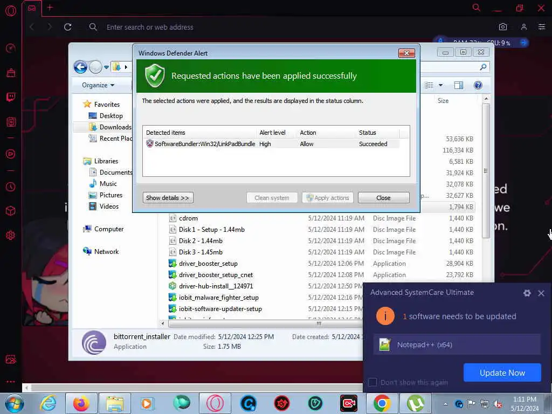The width and height of the screenshot is (552, 414).
Task: Click the Size column header
Action: coord(443,101)
